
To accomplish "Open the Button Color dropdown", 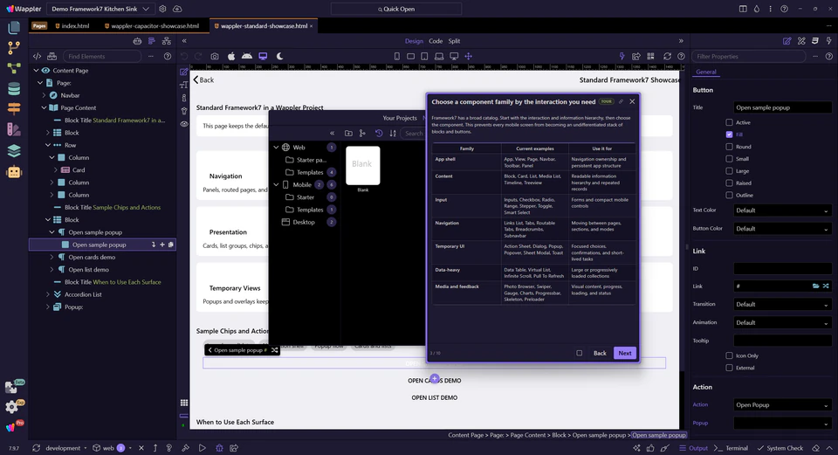I will click(782, 229).
